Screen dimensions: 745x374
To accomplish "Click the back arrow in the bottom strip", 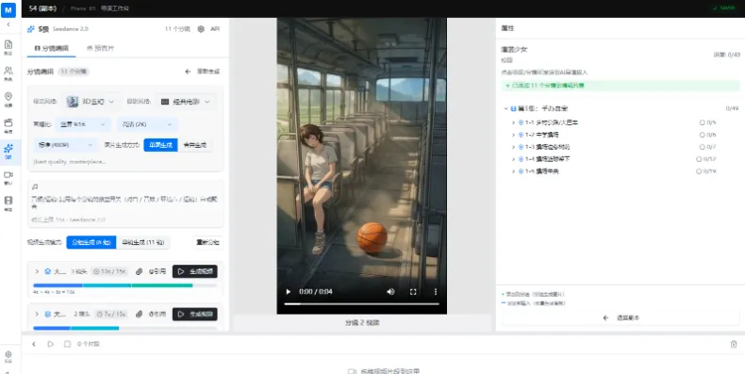I will [34, 344].
